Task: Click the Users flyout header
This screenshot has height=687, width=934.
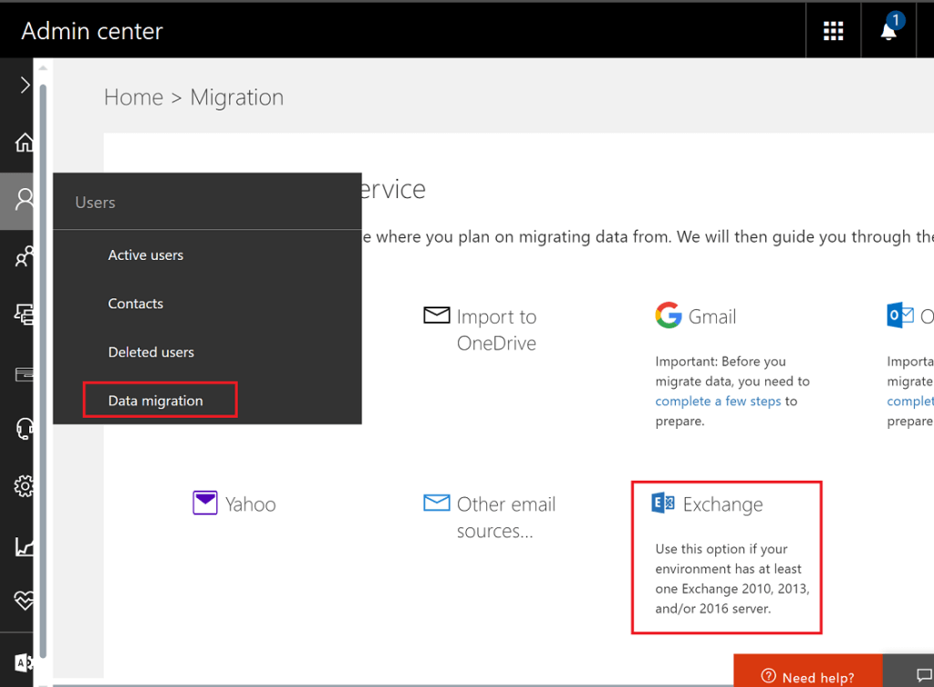Action: click(x=95, y=203)
